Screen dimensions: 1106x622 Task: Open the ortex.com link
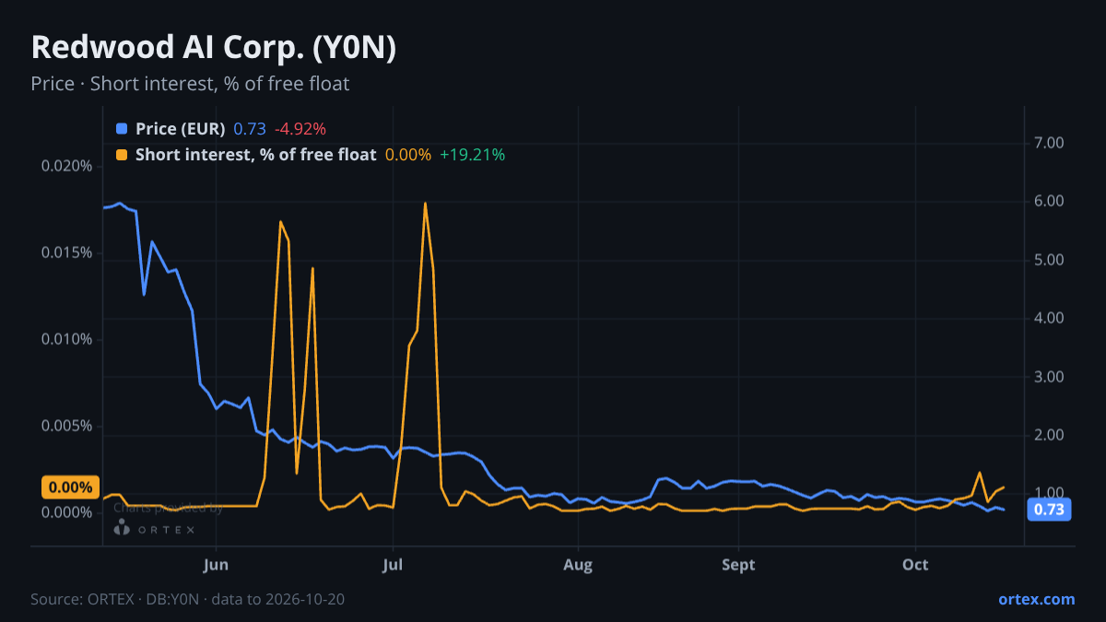point(1036,599)
